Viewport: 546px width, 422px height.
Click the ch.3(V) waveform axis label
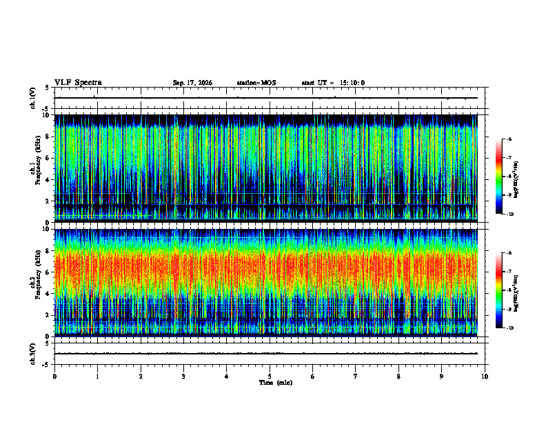coord(33,354)
